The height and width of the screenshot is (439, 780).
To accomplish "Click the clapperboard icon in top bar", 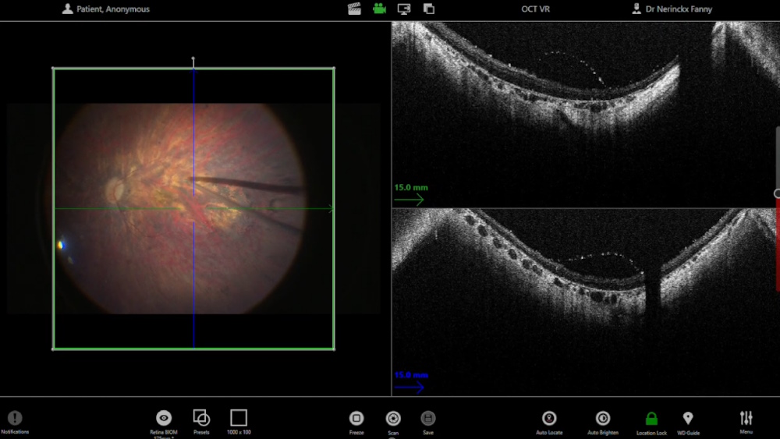I will click(x=355, y=9).
